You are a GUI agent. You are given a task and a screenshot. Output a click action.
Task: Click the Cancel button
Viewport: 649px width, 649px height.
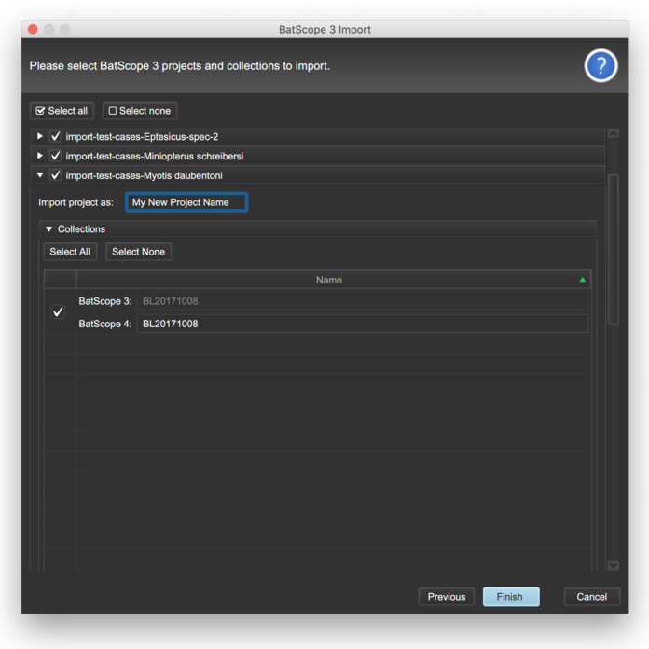pos(592,597)
